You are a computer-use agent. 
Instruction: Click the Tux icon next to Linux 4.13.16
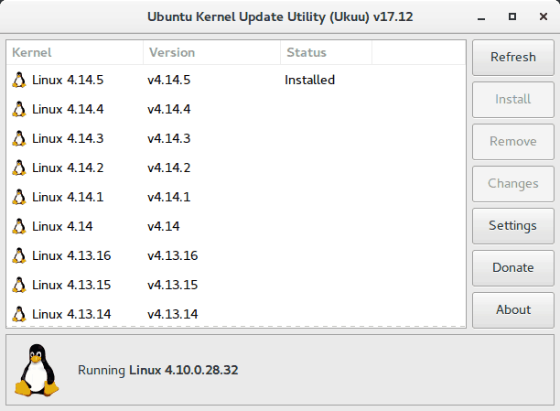(x=18, y=255)
